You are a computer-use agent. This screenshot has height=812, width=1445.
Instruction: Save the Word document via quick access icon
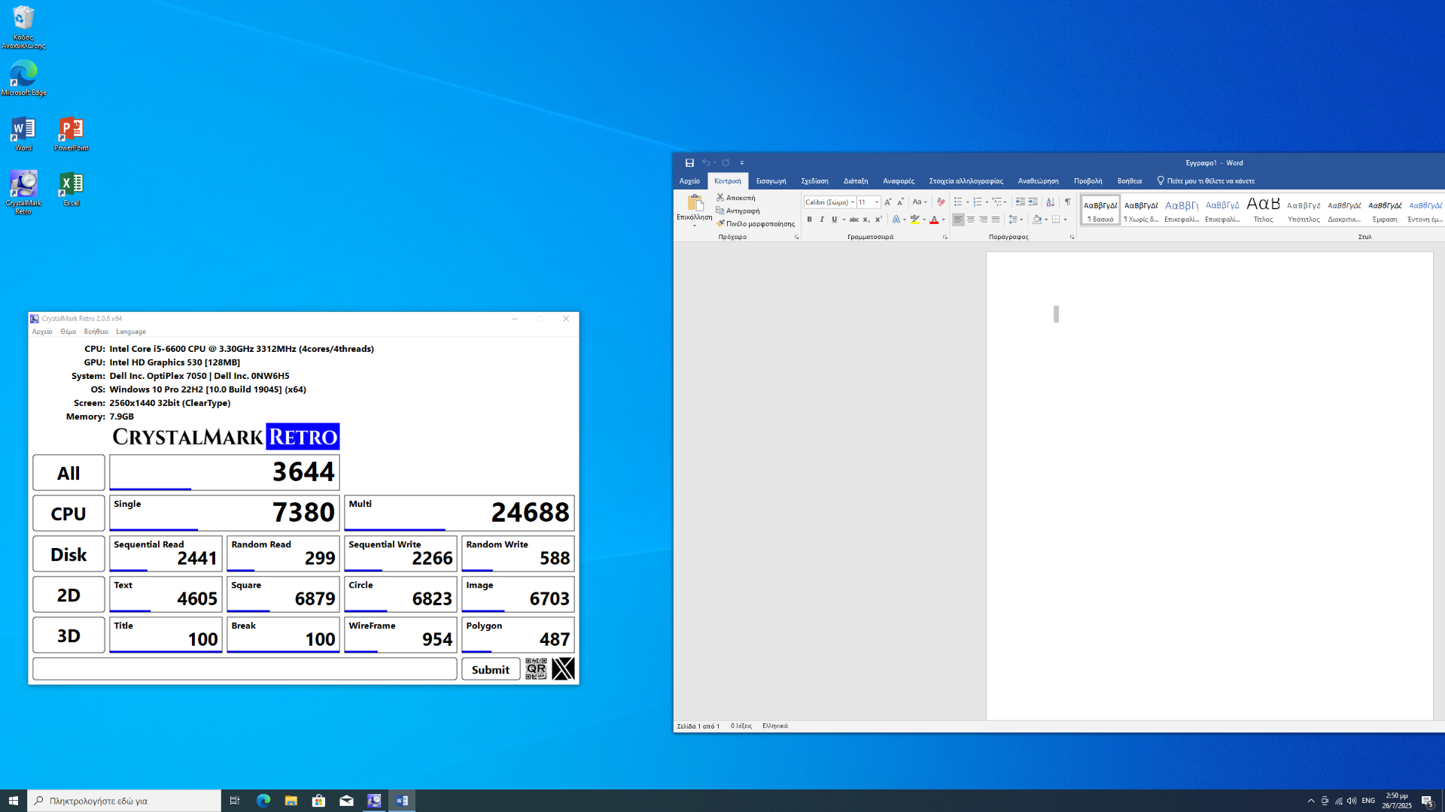tap(689, 162)
